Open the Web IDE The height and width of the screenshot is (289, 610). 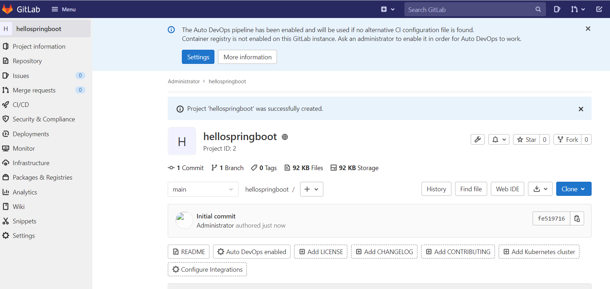(x=507, y=189)
